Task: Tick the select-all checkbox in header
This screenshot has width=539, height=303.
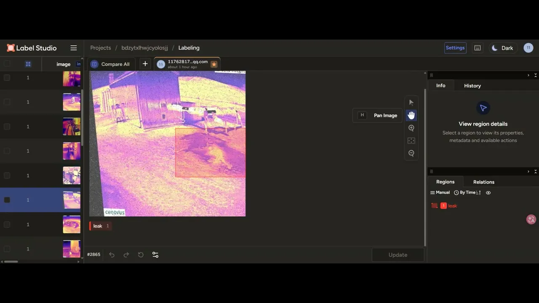Action: (x=7, y=64)
